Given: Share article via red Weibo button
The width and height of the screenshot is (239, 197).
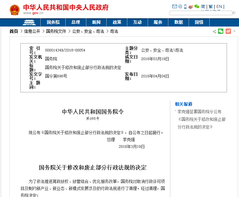Looking at the screenshot, I should click(x=228, y=31).
